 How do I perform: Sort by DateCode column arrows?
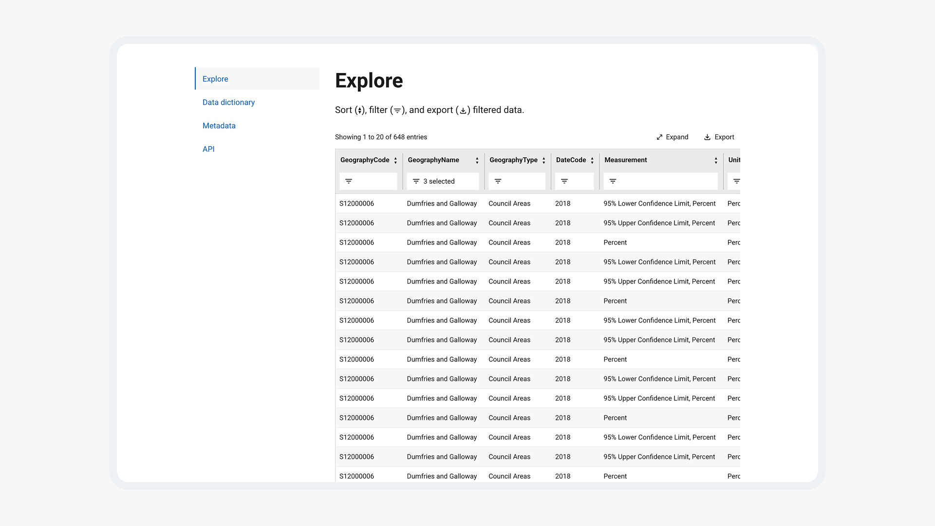[x=592, y=160]
